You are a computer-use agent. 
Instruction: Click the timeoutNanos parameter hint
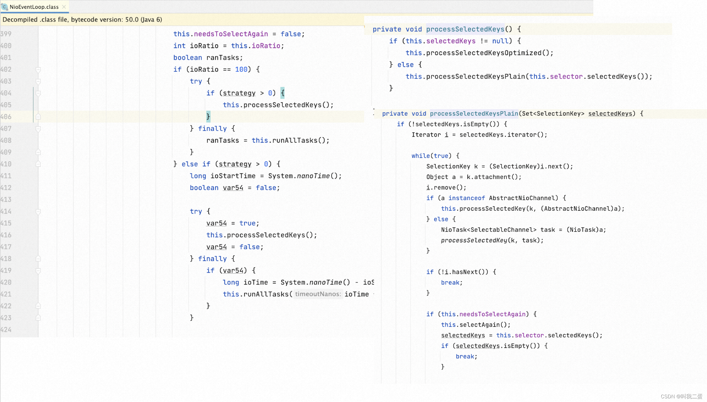click(x=318, y=294)
